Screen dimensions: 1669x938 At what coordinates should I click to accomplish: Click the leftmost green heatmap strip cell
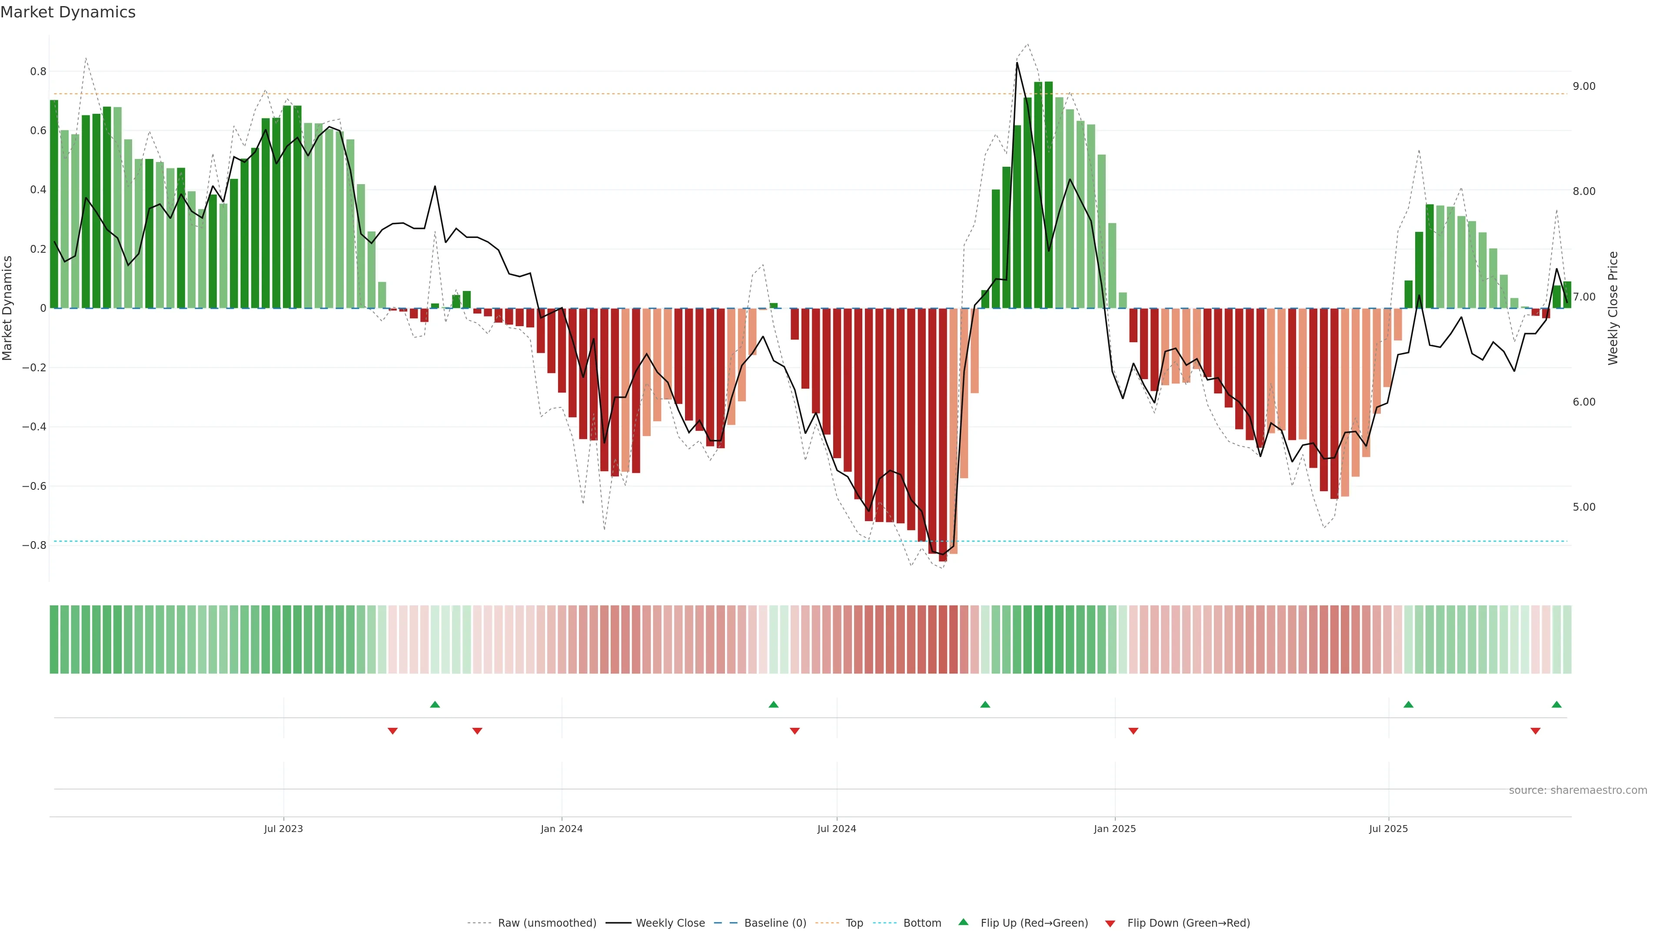tap(54, 639)
